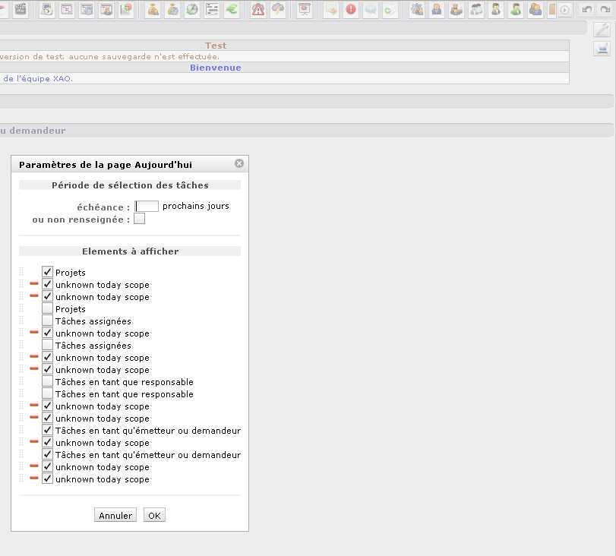Image resolution: width=616 pixels, height=556 pixels.
Task: Enable the 'ou non renseignée' checkbox
Action: point(139,220)
